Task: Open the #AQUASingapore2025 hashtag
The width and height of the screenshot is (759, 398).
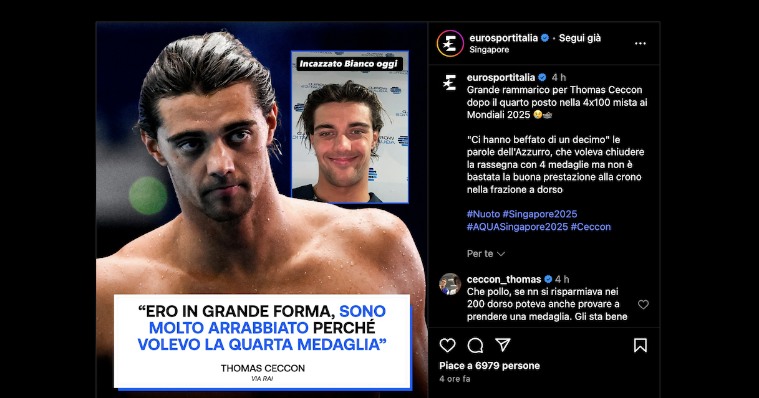Action: [517, 227]
